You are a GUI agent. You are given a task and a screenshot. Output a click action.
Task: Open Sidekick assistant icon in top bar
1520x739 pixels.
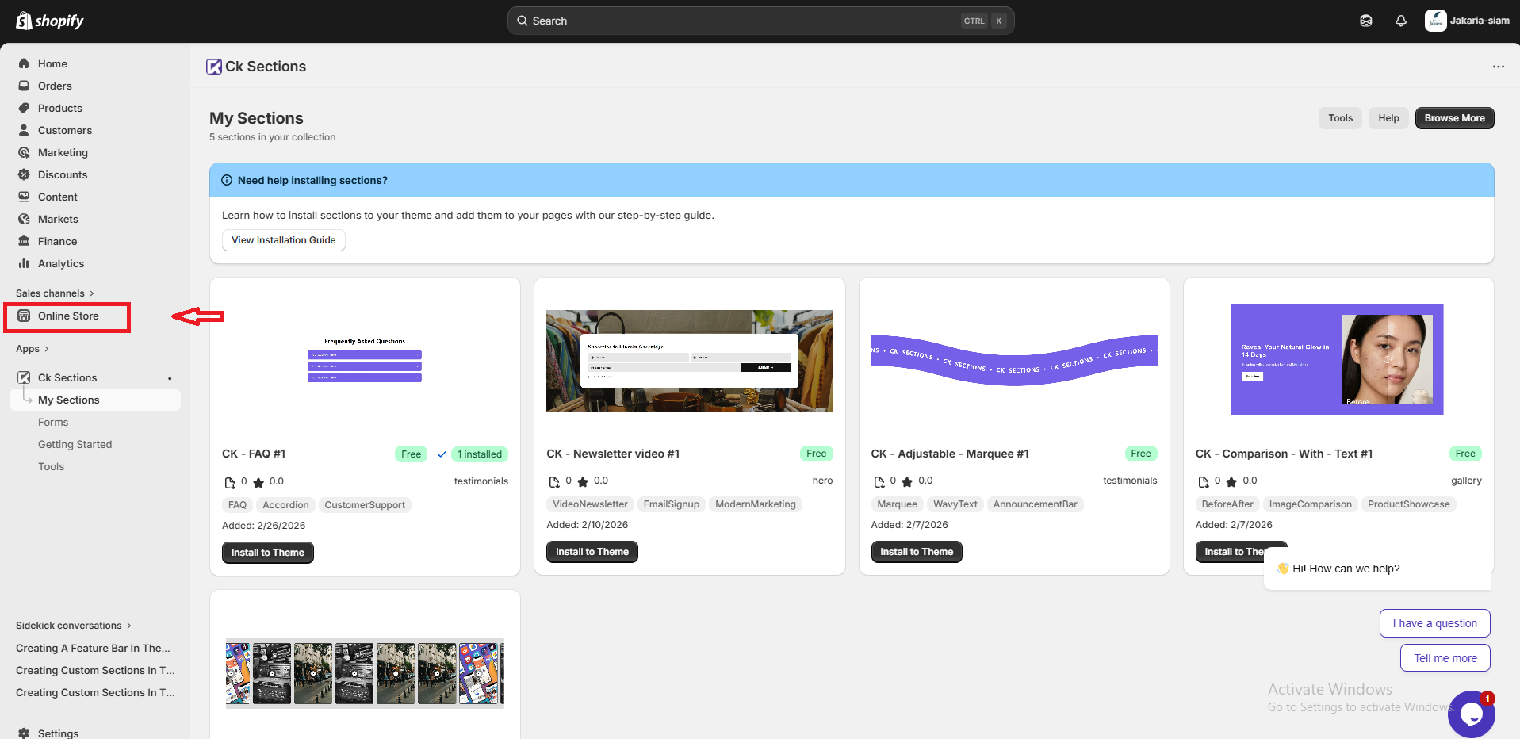click(x=1365, y=21)
